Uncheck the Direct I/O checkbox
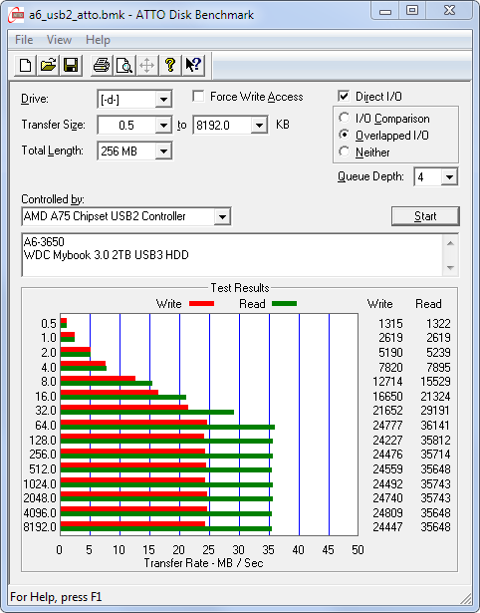The image size is (480, 613). tap(344, 96)
